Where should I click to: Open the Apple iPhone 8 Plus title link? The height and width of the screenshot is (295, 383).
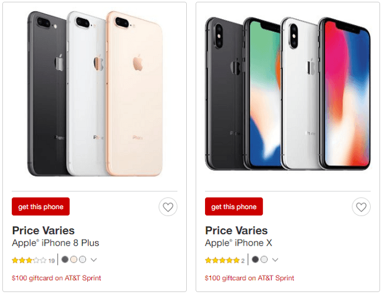(x=55, y=243)
